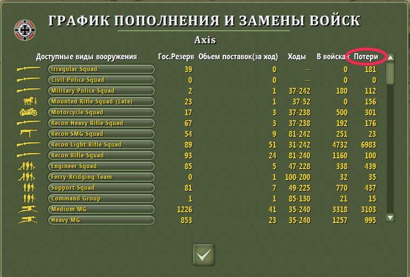The height and width of the screenshot is (277, 410).
Task: Click the scroll down arrow of the list
Action: [x=390, y=218]
